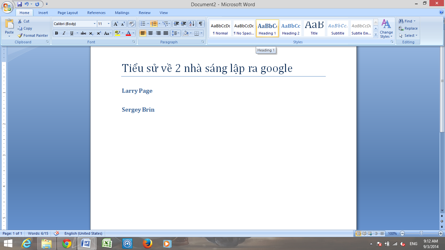The width and height of the screenshot is (445, 250).
Task: Open Change Styles menu
Action: coord(386,29)
